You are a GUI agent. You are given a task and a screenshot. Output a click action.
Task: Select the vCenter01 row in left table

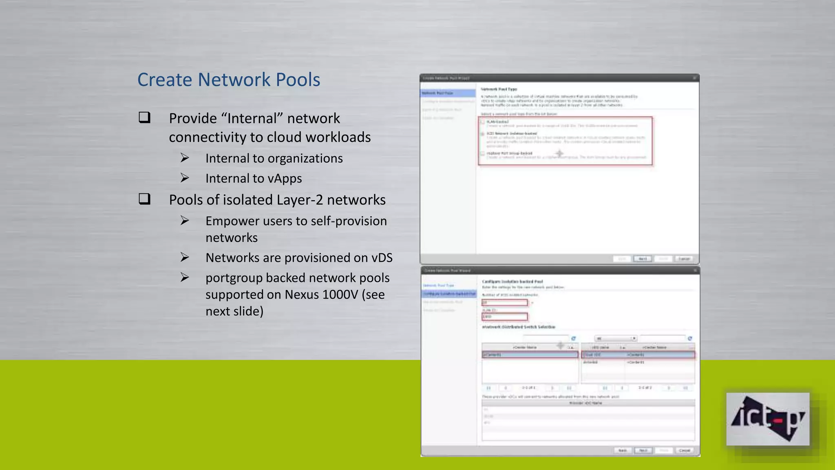(x=530, y=355)
